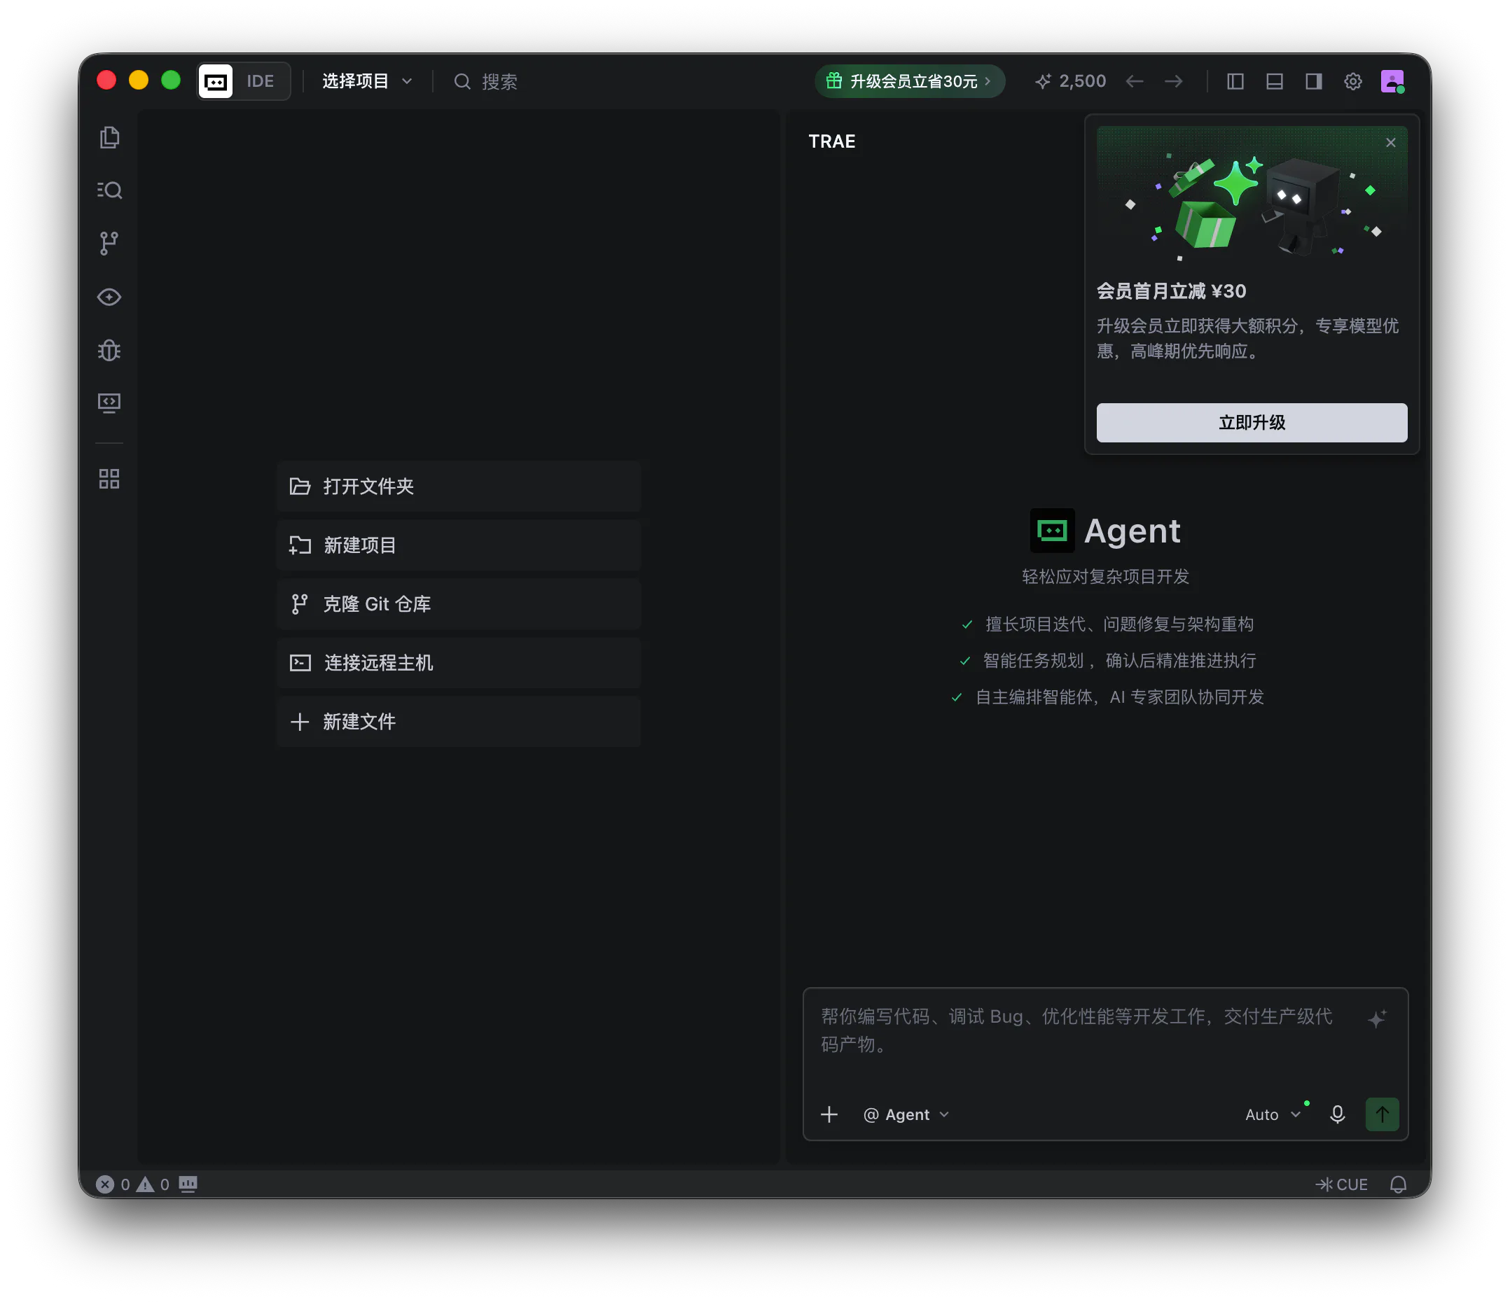Image resolution: width=1510 pixels, height=1302 pixels.
Task: Open the @ Agent selector dropdown
Action: point(906,1114)
